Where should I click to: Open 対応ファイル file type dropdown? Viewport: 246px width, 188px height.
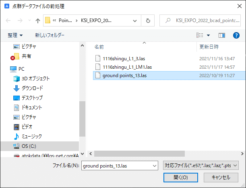[201, 165]
